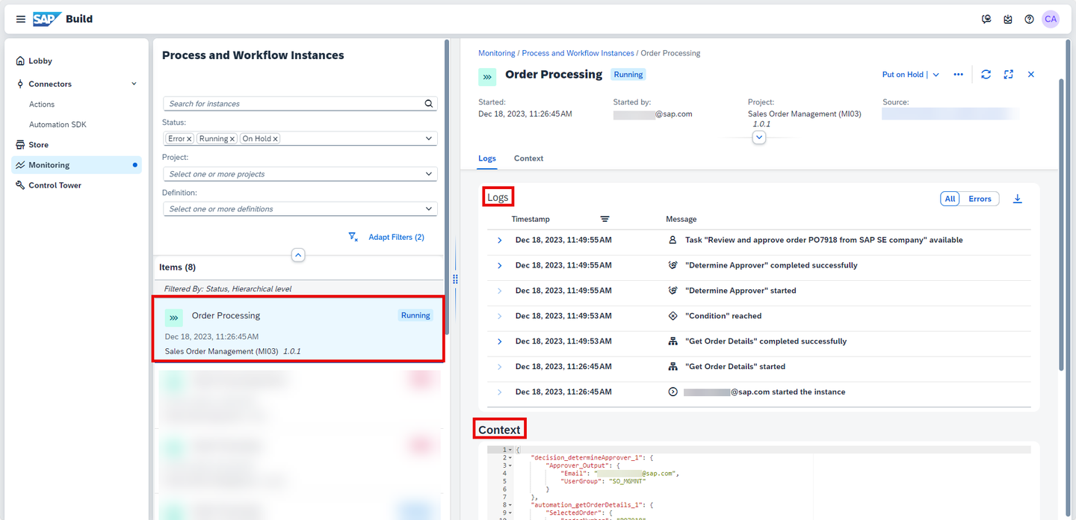Open the Status filter dropdown

coord(429,138)
